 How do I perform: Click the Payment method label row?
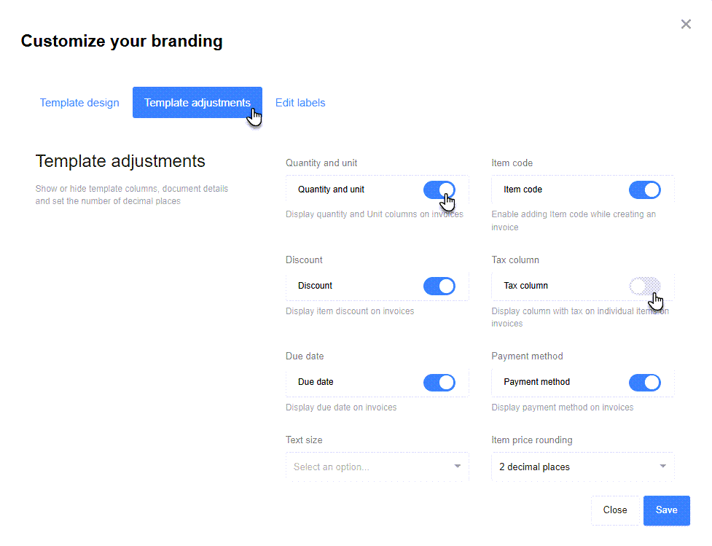click(x=536, y=382)
